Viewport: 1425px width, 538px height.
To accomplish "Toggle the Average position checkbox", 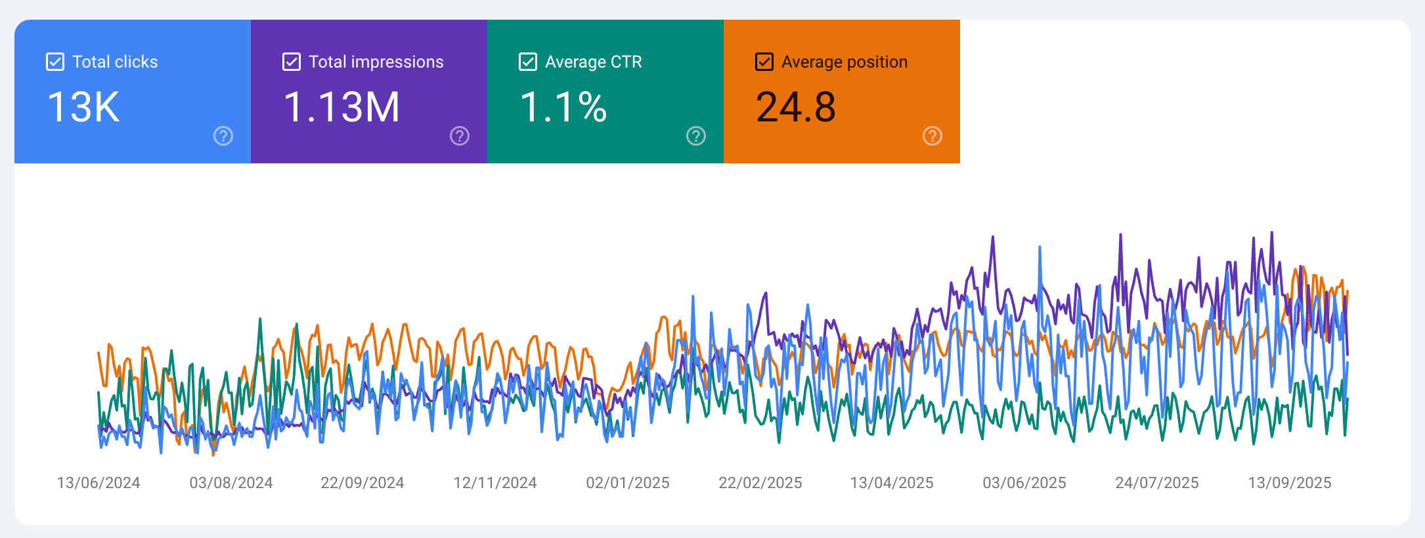I will (764, 62).
